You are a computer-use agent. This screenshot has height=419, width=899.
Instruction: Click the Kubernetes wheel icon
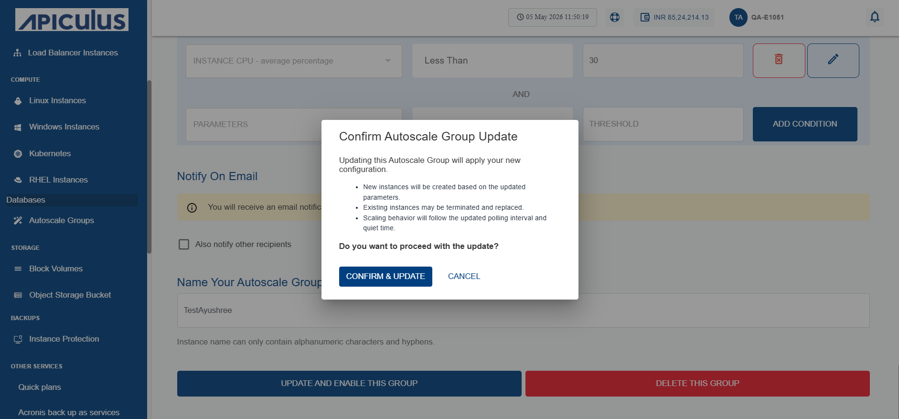18,154
